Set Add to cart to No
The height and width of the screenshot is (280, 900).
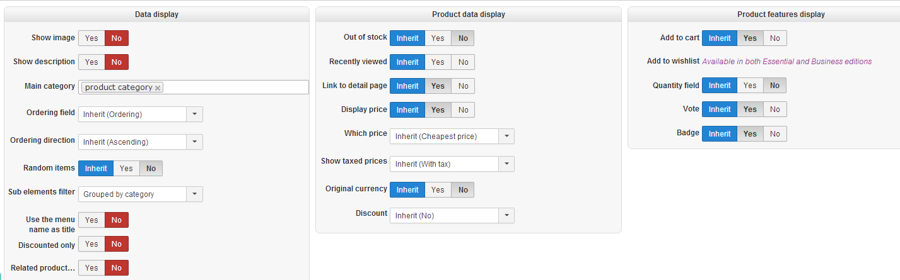click(x=774, y=38)
